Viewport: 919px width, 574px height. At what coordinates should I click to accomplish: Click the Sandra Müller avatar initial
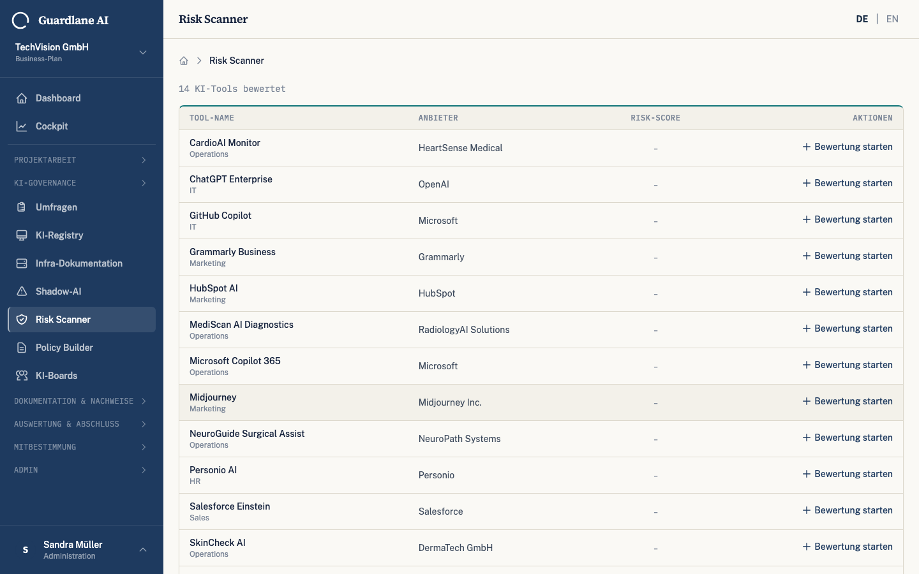tap(26, 550)
